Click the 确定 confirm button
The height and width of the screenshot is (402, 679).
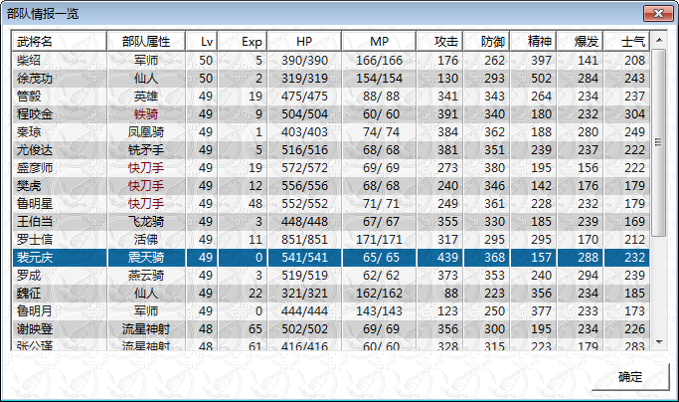[x=629, y=377]
